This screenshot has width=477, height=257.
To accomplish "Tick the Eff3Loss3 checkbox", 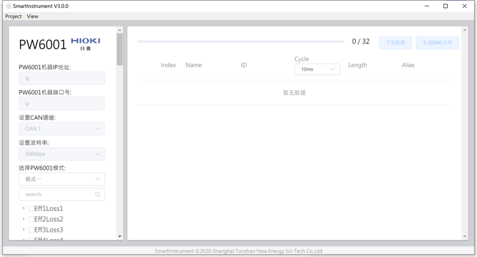I will click(x=31, y=230).
